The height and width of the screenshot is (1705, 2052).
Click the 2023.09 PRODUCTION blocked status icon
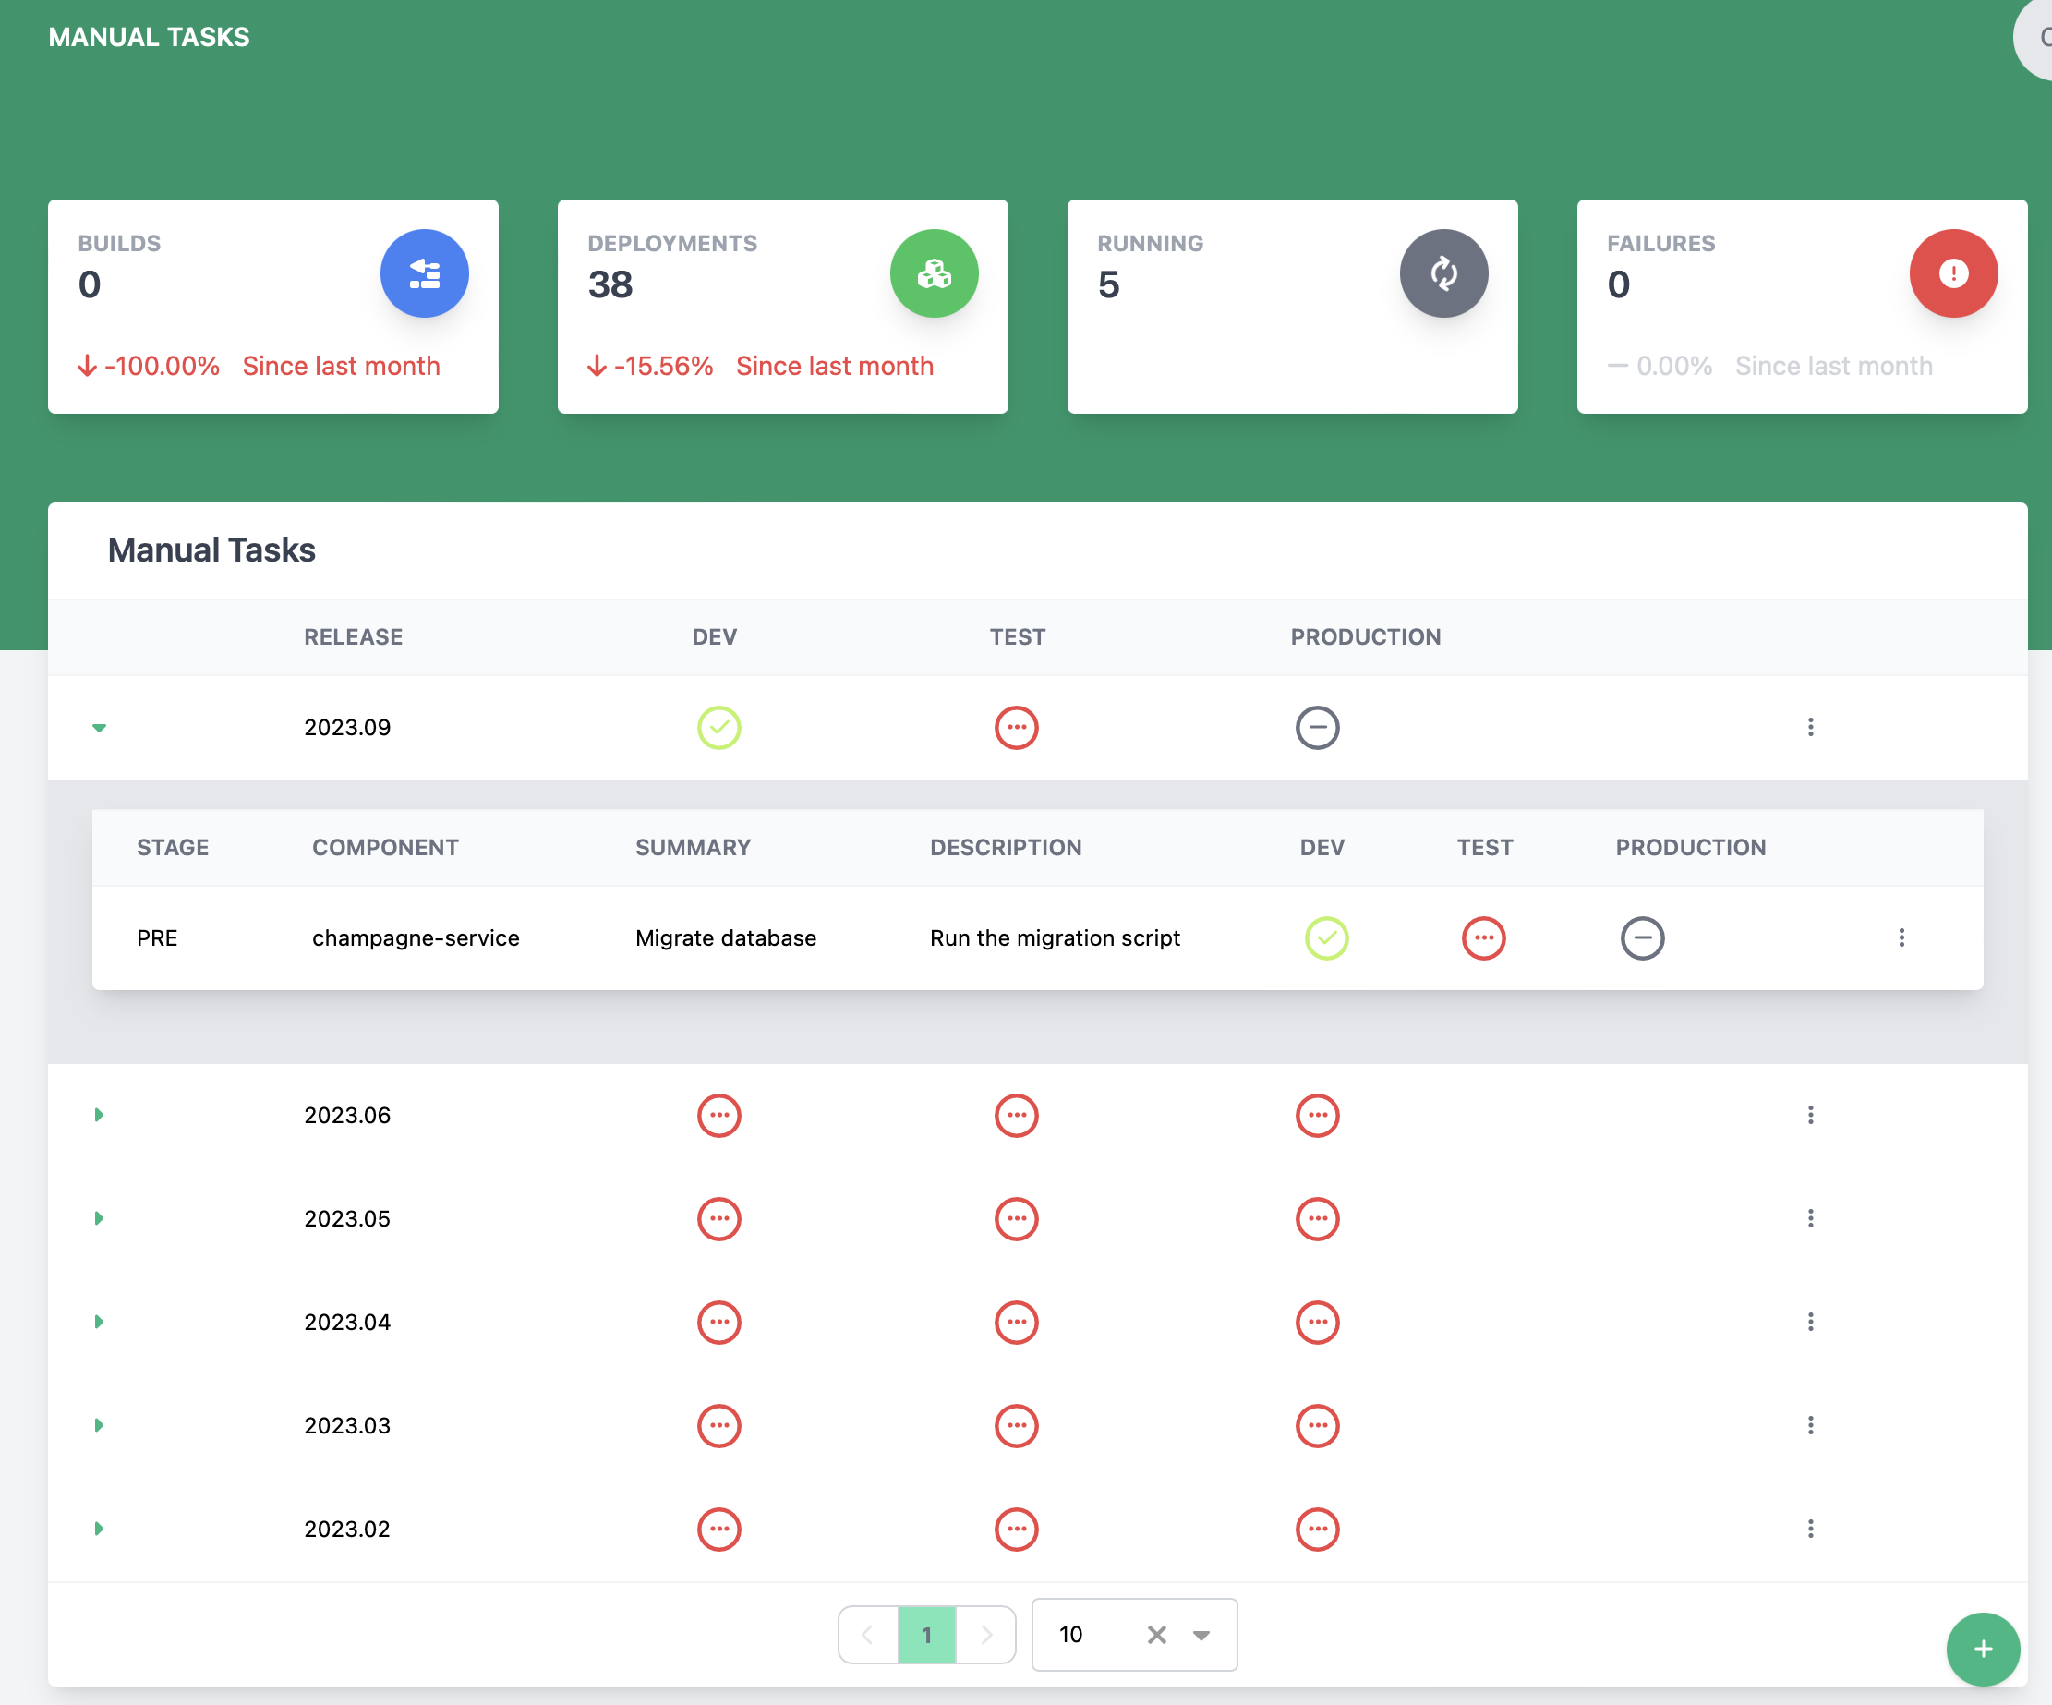pyautogui.click(x=1317, y=728)
